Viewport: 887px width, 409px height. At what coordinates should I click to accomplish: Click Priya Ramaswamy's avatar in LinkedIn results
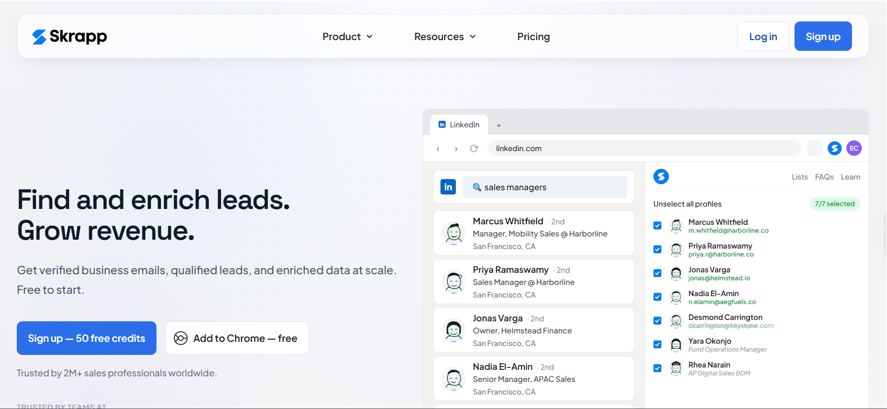454,282
